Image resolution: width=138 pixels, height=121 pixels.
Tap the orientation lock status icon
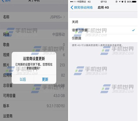[x=116, y=2]
